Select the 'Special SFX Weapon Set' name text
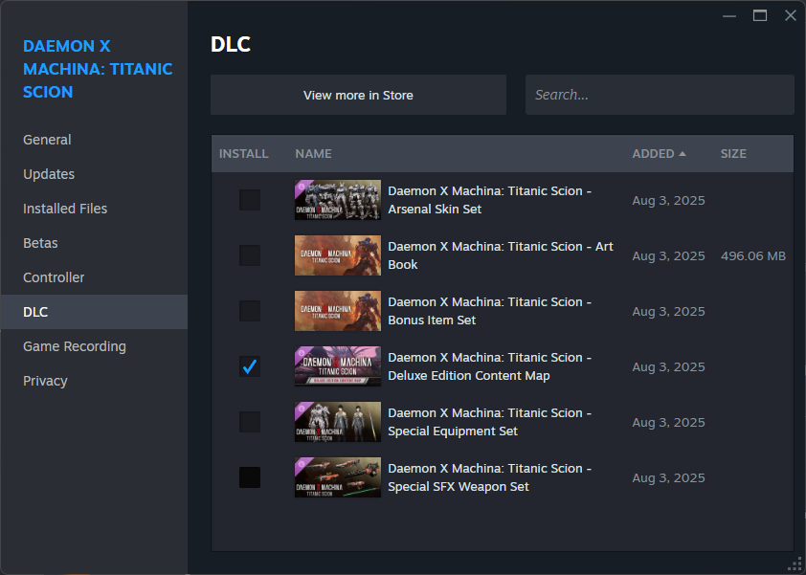Image resolution: width=806 pixels, height=575 pixels. coord(489,477)
